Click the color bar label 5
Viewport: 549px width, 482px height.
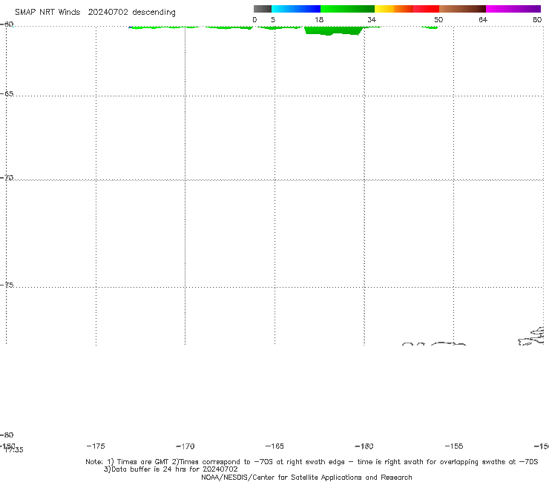point(273,20)
